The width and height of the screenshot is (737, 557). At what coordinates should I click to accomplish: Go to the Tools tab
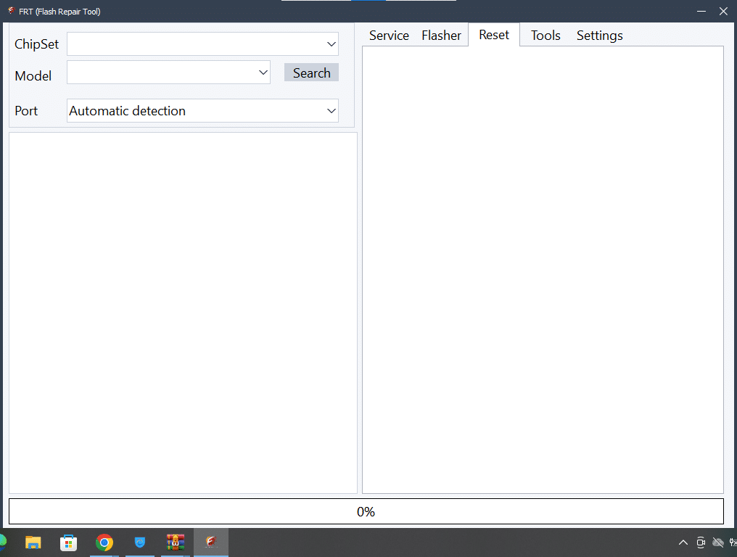(545, 36)
